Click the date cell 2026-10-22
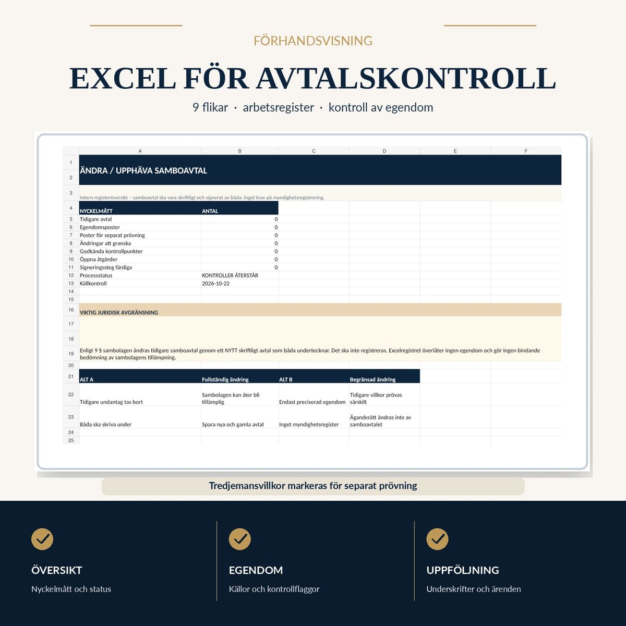 tap(240, 283)
